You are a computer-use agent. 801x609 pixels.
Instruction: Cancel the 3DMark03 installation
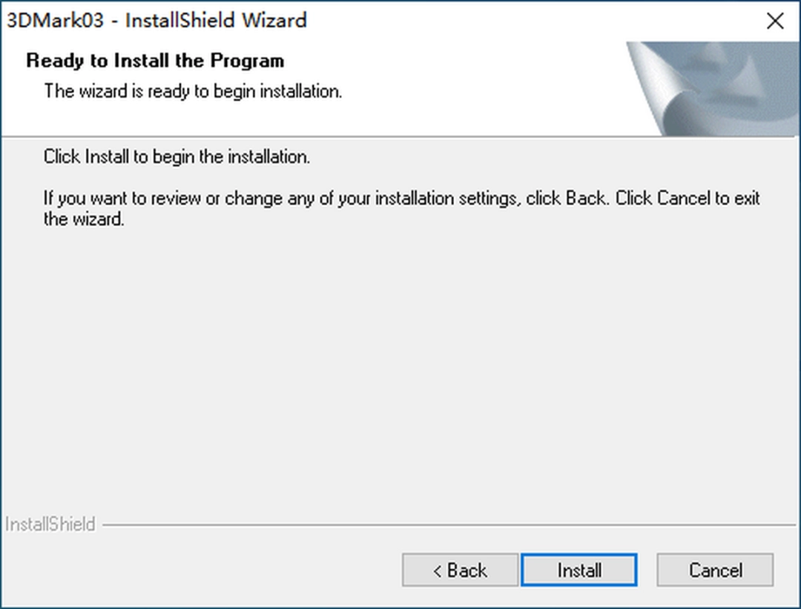tap(714, 570)
